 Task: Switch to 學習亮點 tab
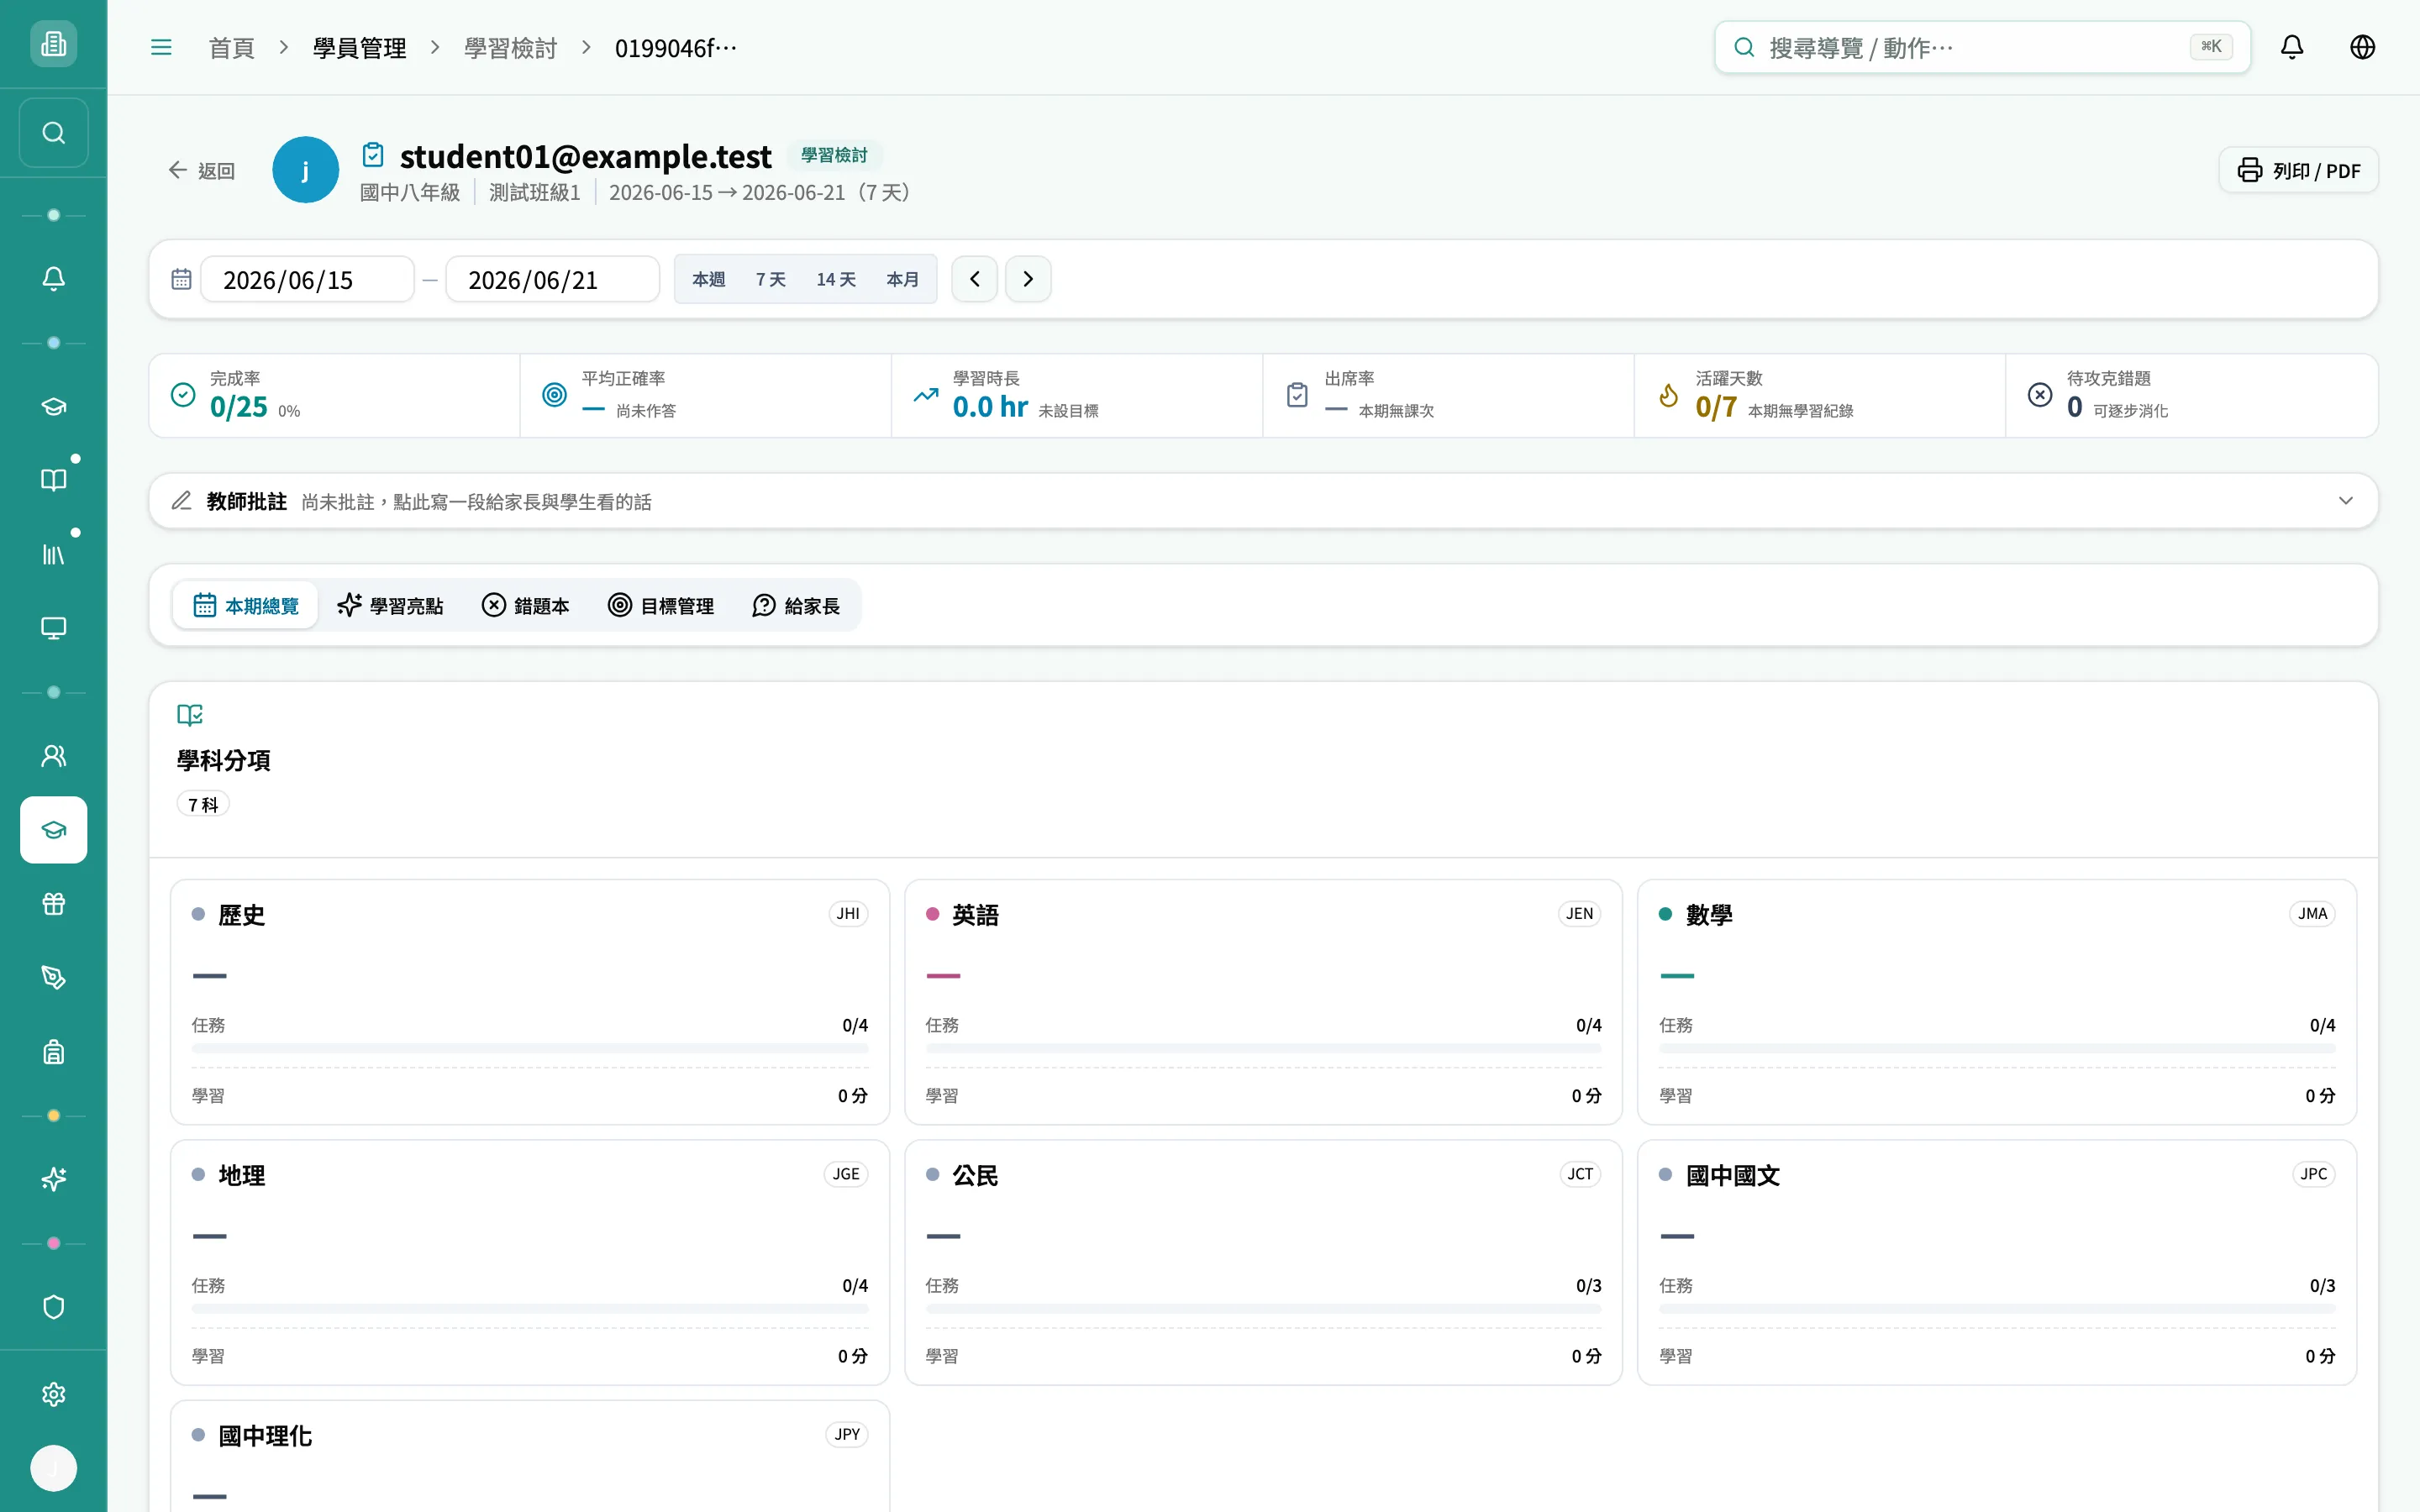click(x=390, y=605)
